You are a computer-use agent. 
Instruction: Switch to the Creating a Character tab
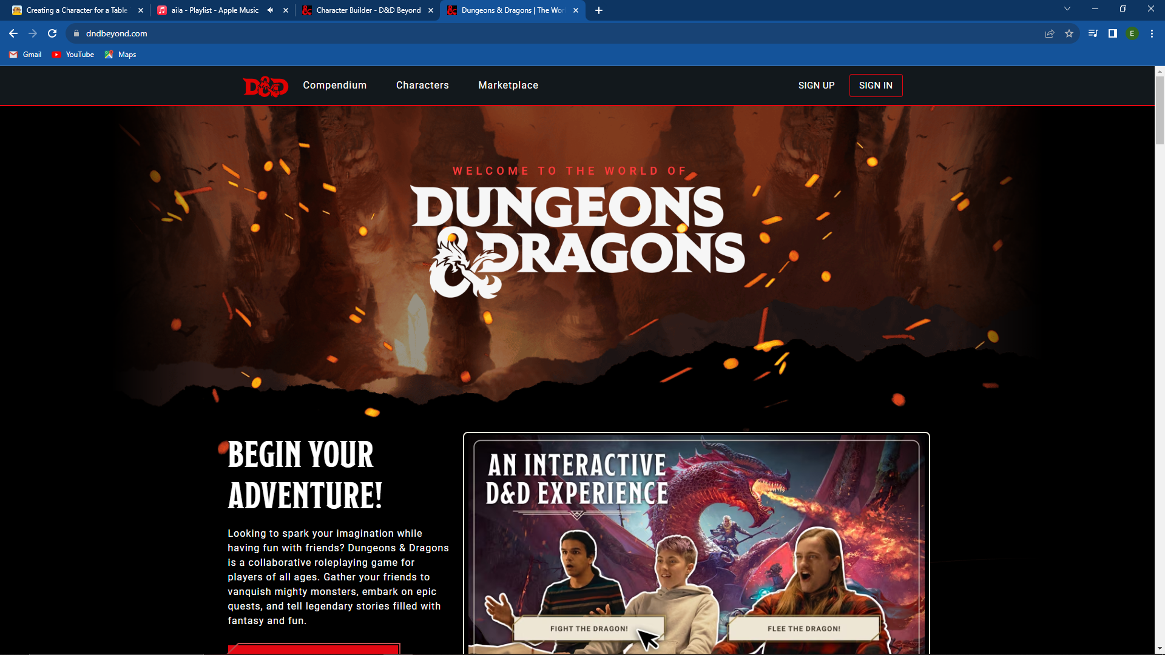click(76, 10)
